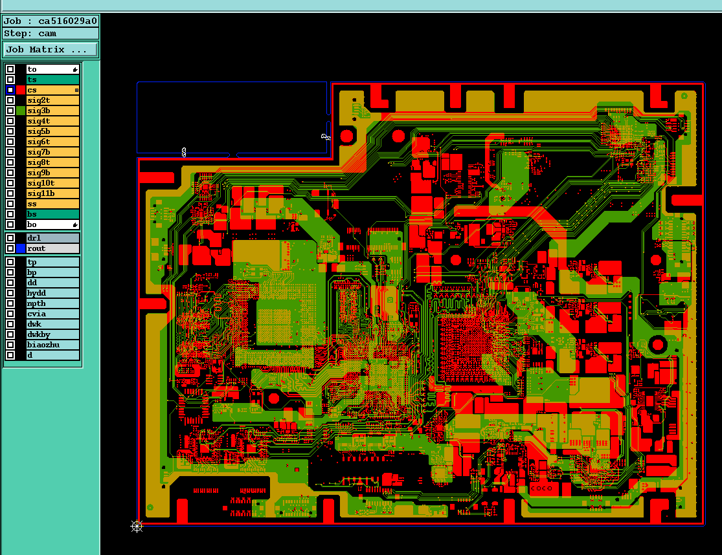Toggle the checkbox for layer sig5b

click(10, 131)
